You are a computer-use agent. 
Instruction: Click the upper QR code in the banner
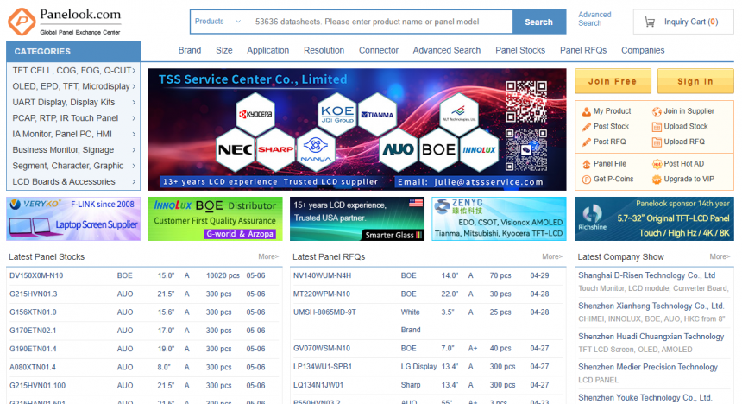tap(525, 101)
